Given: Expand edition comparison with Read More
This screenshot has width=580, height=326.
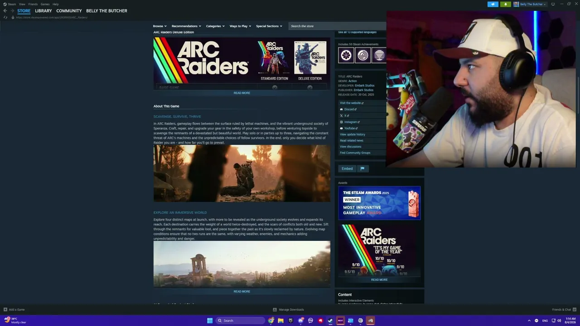Looking at the screenshot, I should coord(242,93).
